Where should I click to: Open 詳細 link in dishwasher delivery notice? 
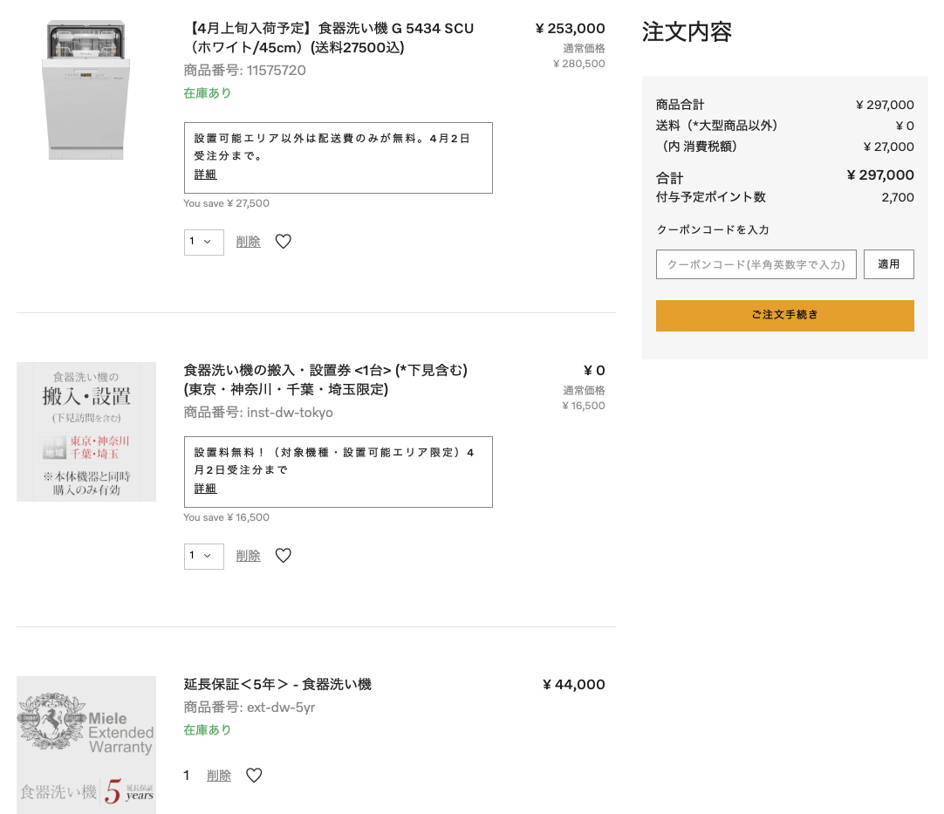click(x=205, y=174)
